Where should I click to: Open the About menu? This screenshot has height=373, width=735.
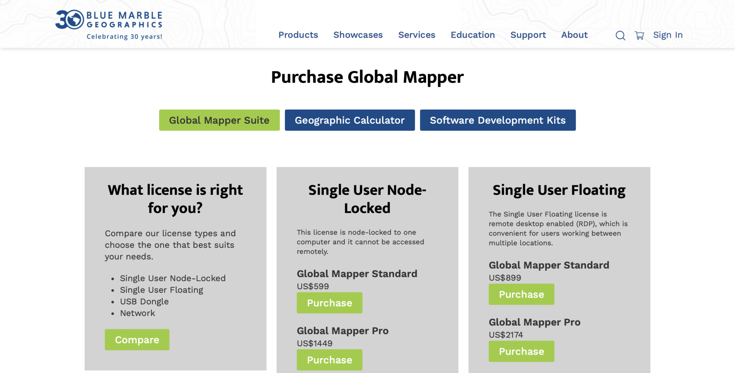tap(574, 35)
